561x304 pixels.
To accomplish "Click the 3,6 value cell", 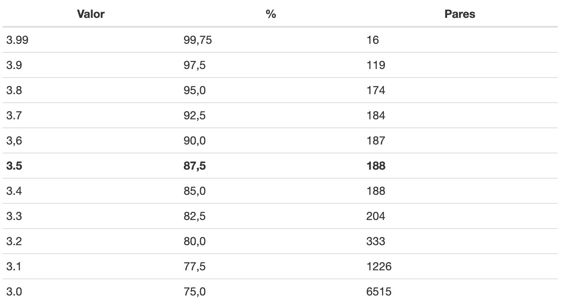I will (90, 140).
